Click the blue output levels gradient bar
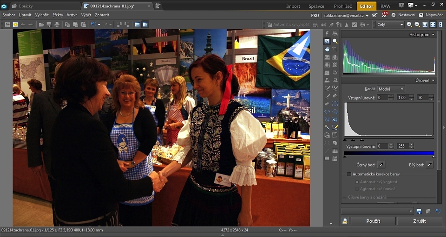446x237 pixels. [389, 153]
